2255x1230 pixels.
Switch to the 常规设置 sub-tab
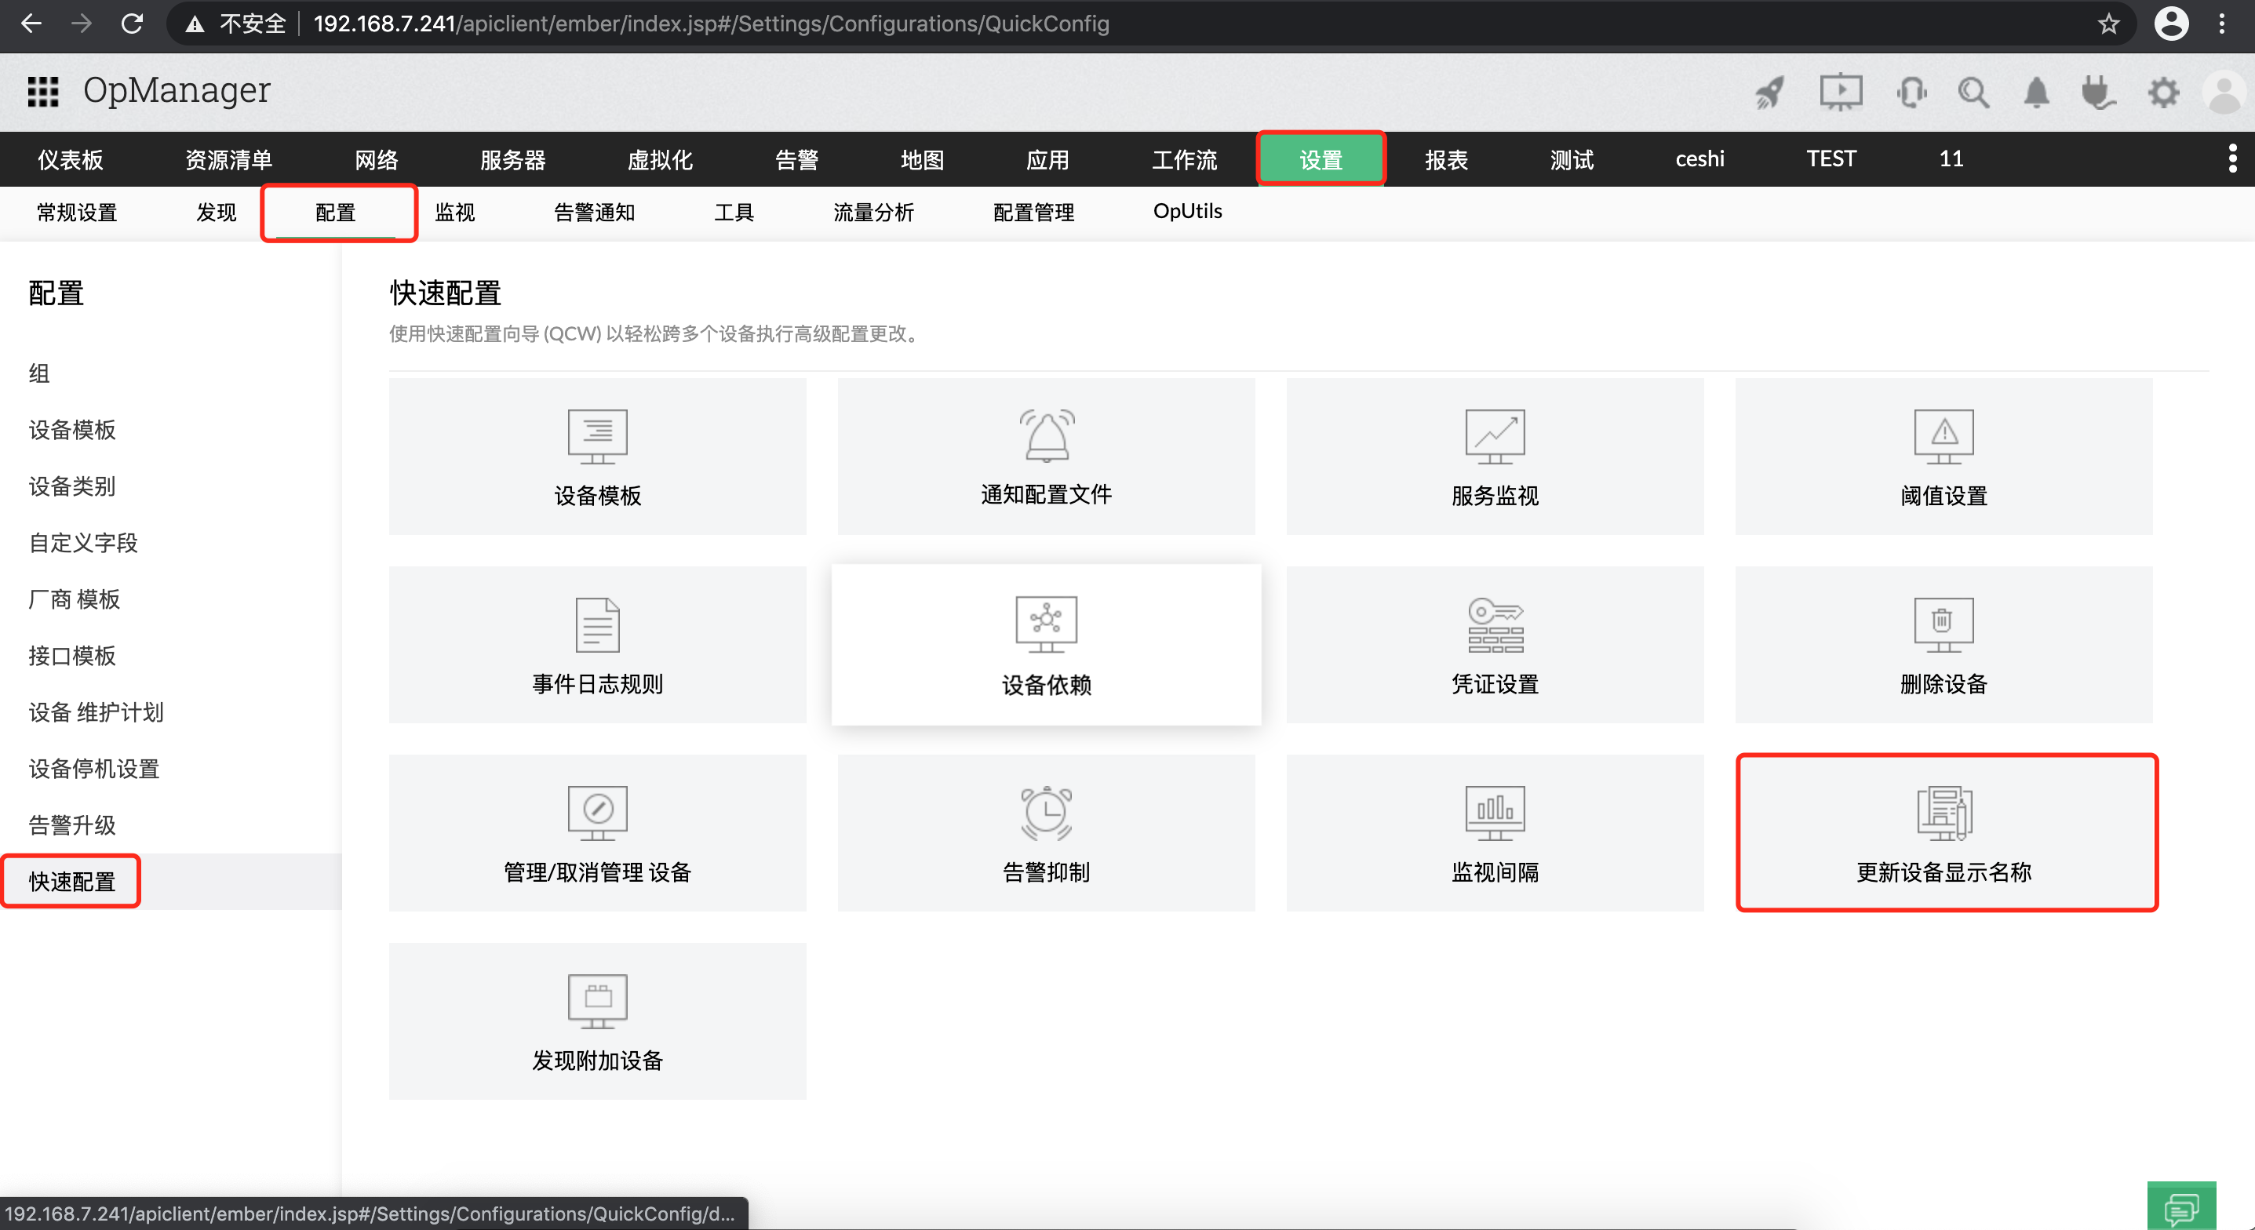click(x=76, y=212)
